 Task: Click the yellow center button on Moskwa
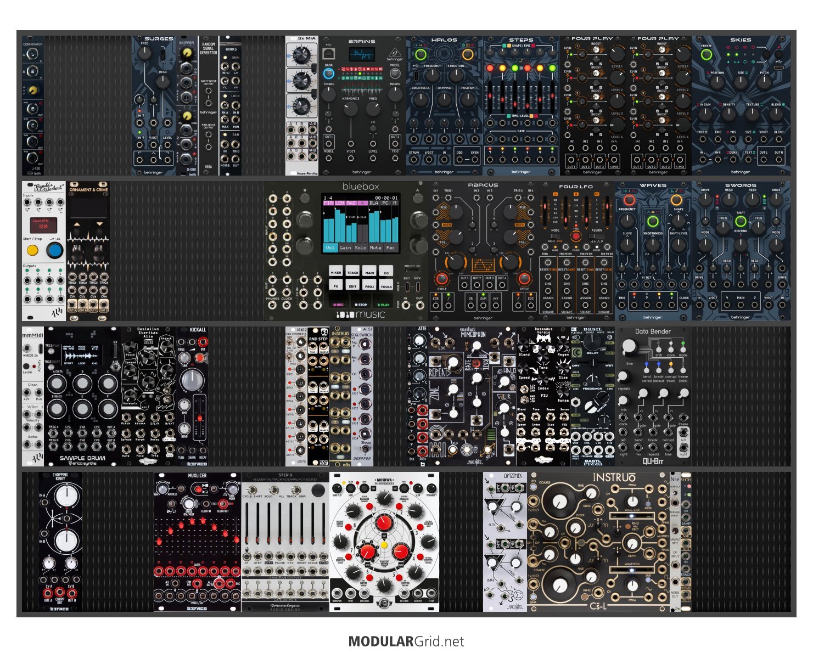[x=384, y=545]
